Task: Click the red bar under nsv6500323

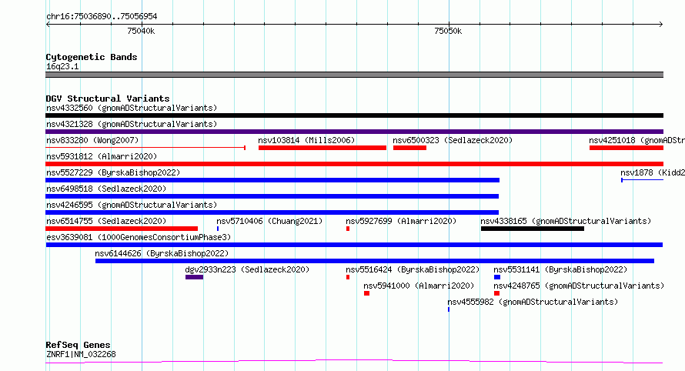Action: tap(409, 148)
